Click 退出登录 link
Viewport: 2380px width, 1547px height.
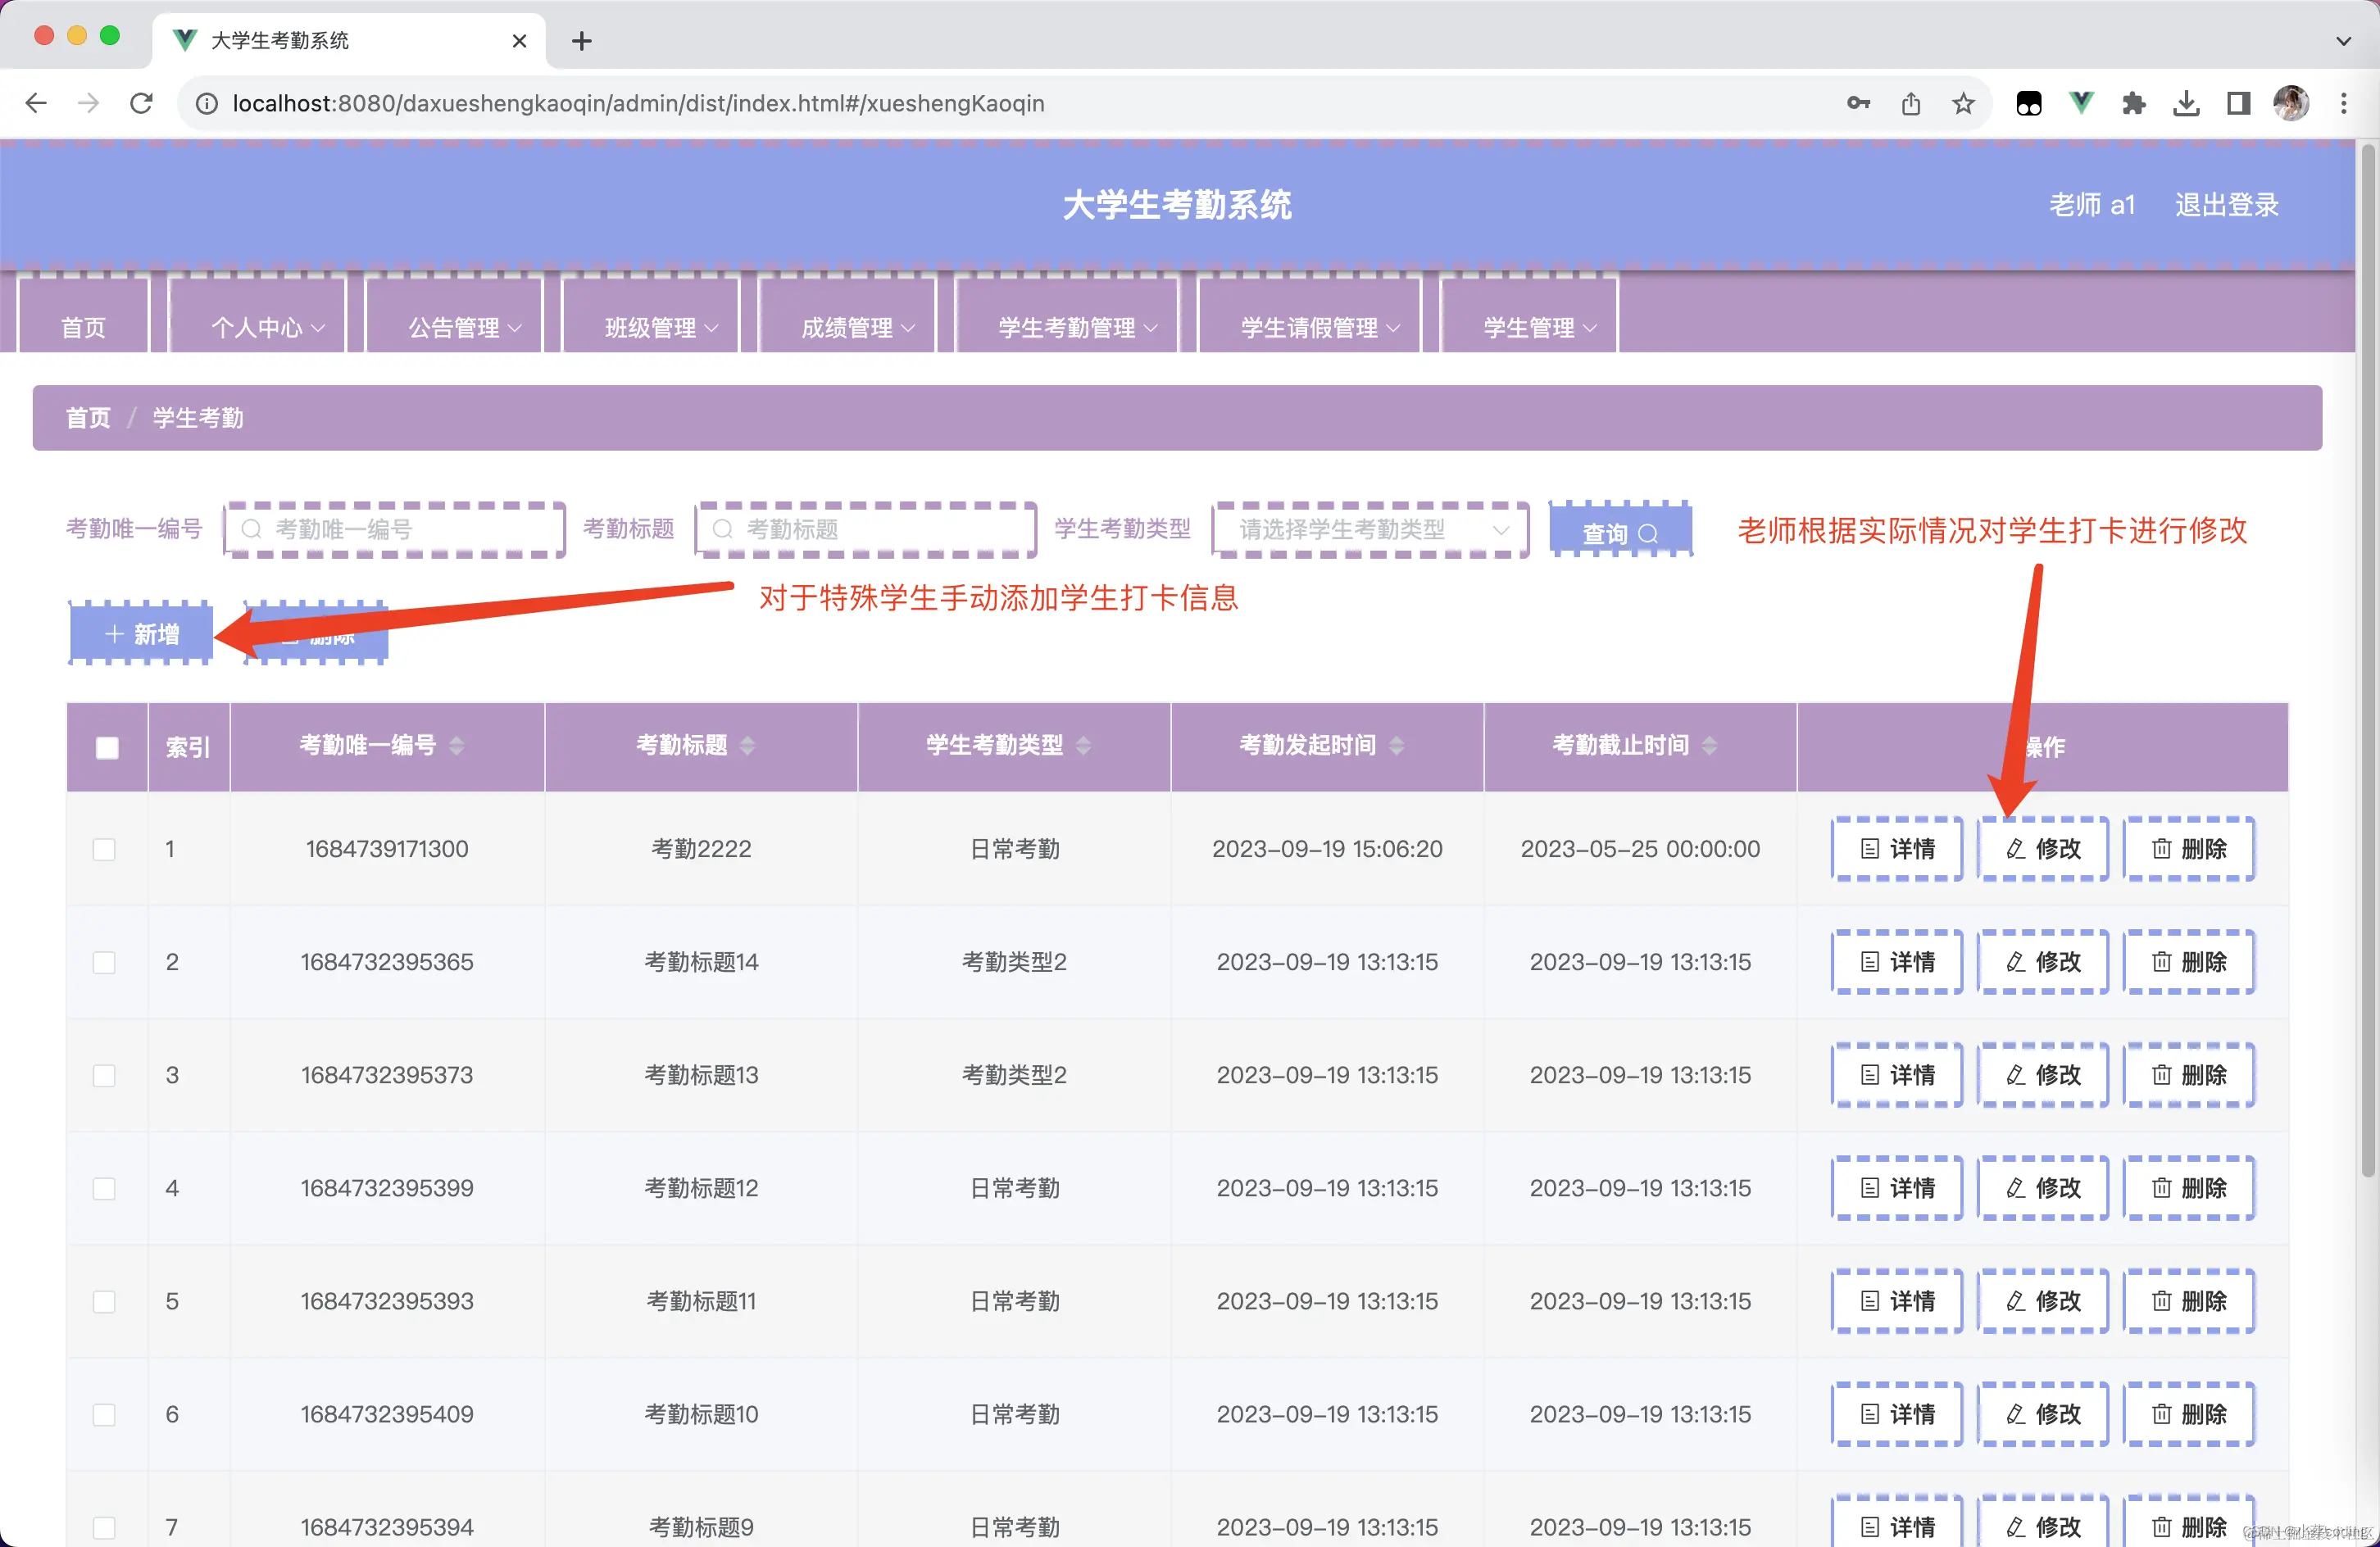tap(2226, 205)
